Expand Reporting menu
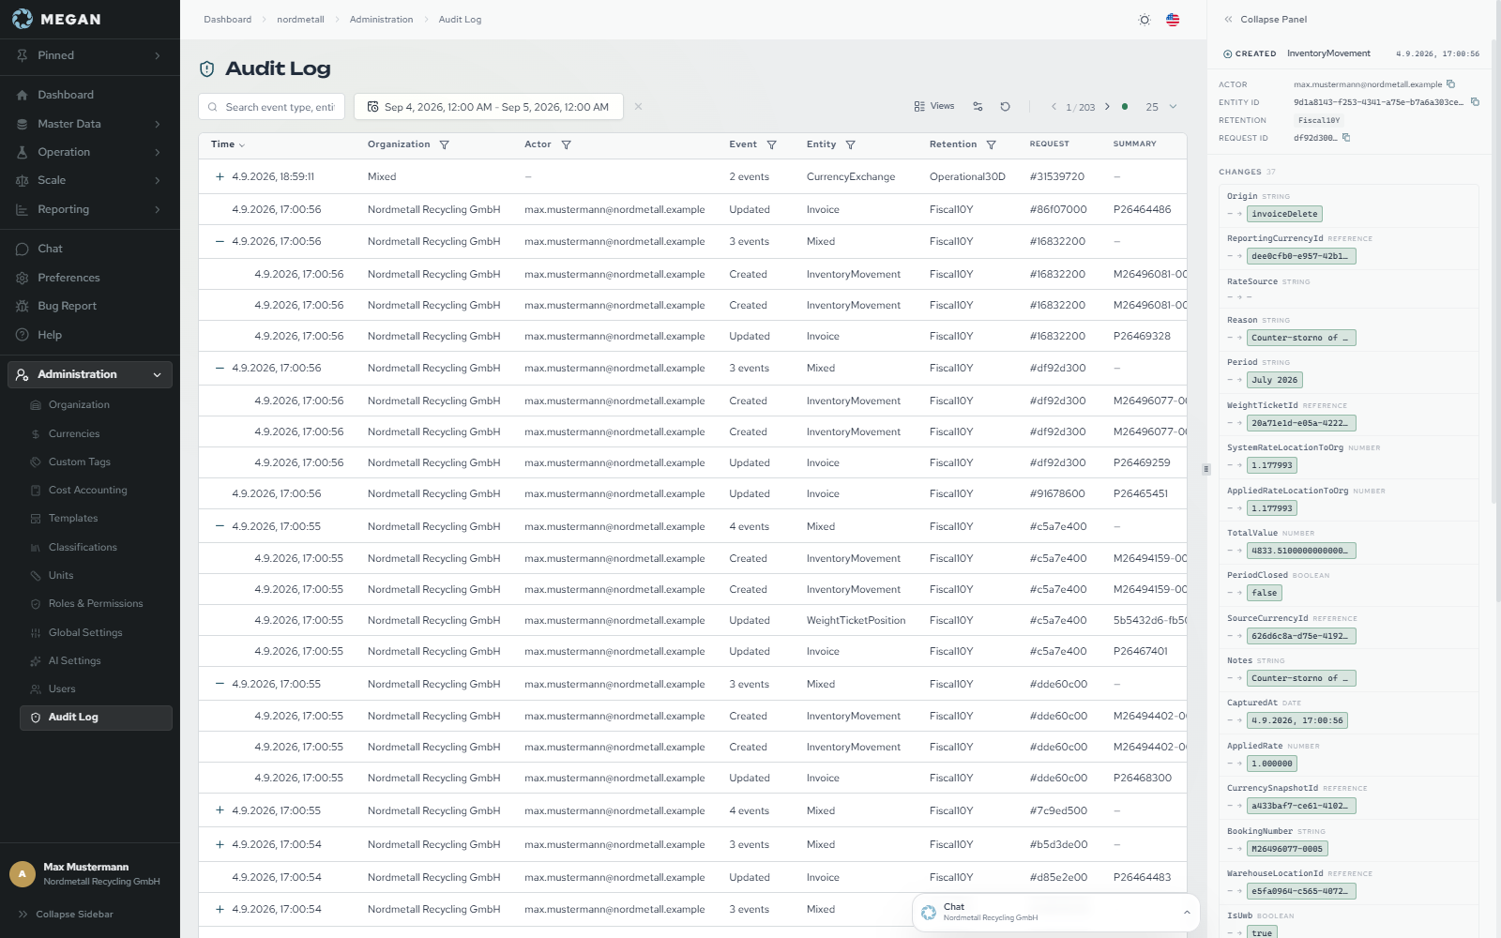Image resolution: width=1501 pixels, height=938 pixels. pos(89,209)
